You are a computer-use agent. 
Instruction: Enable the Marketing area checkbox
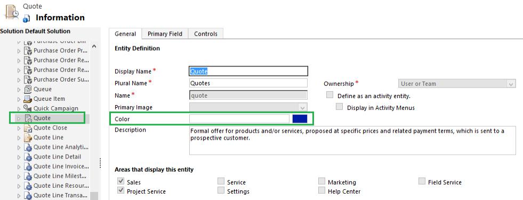coord(321,181)
